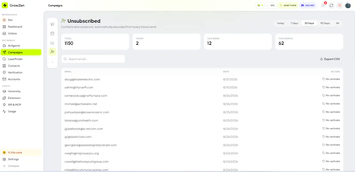Open Unibox in sidebar

21,34
